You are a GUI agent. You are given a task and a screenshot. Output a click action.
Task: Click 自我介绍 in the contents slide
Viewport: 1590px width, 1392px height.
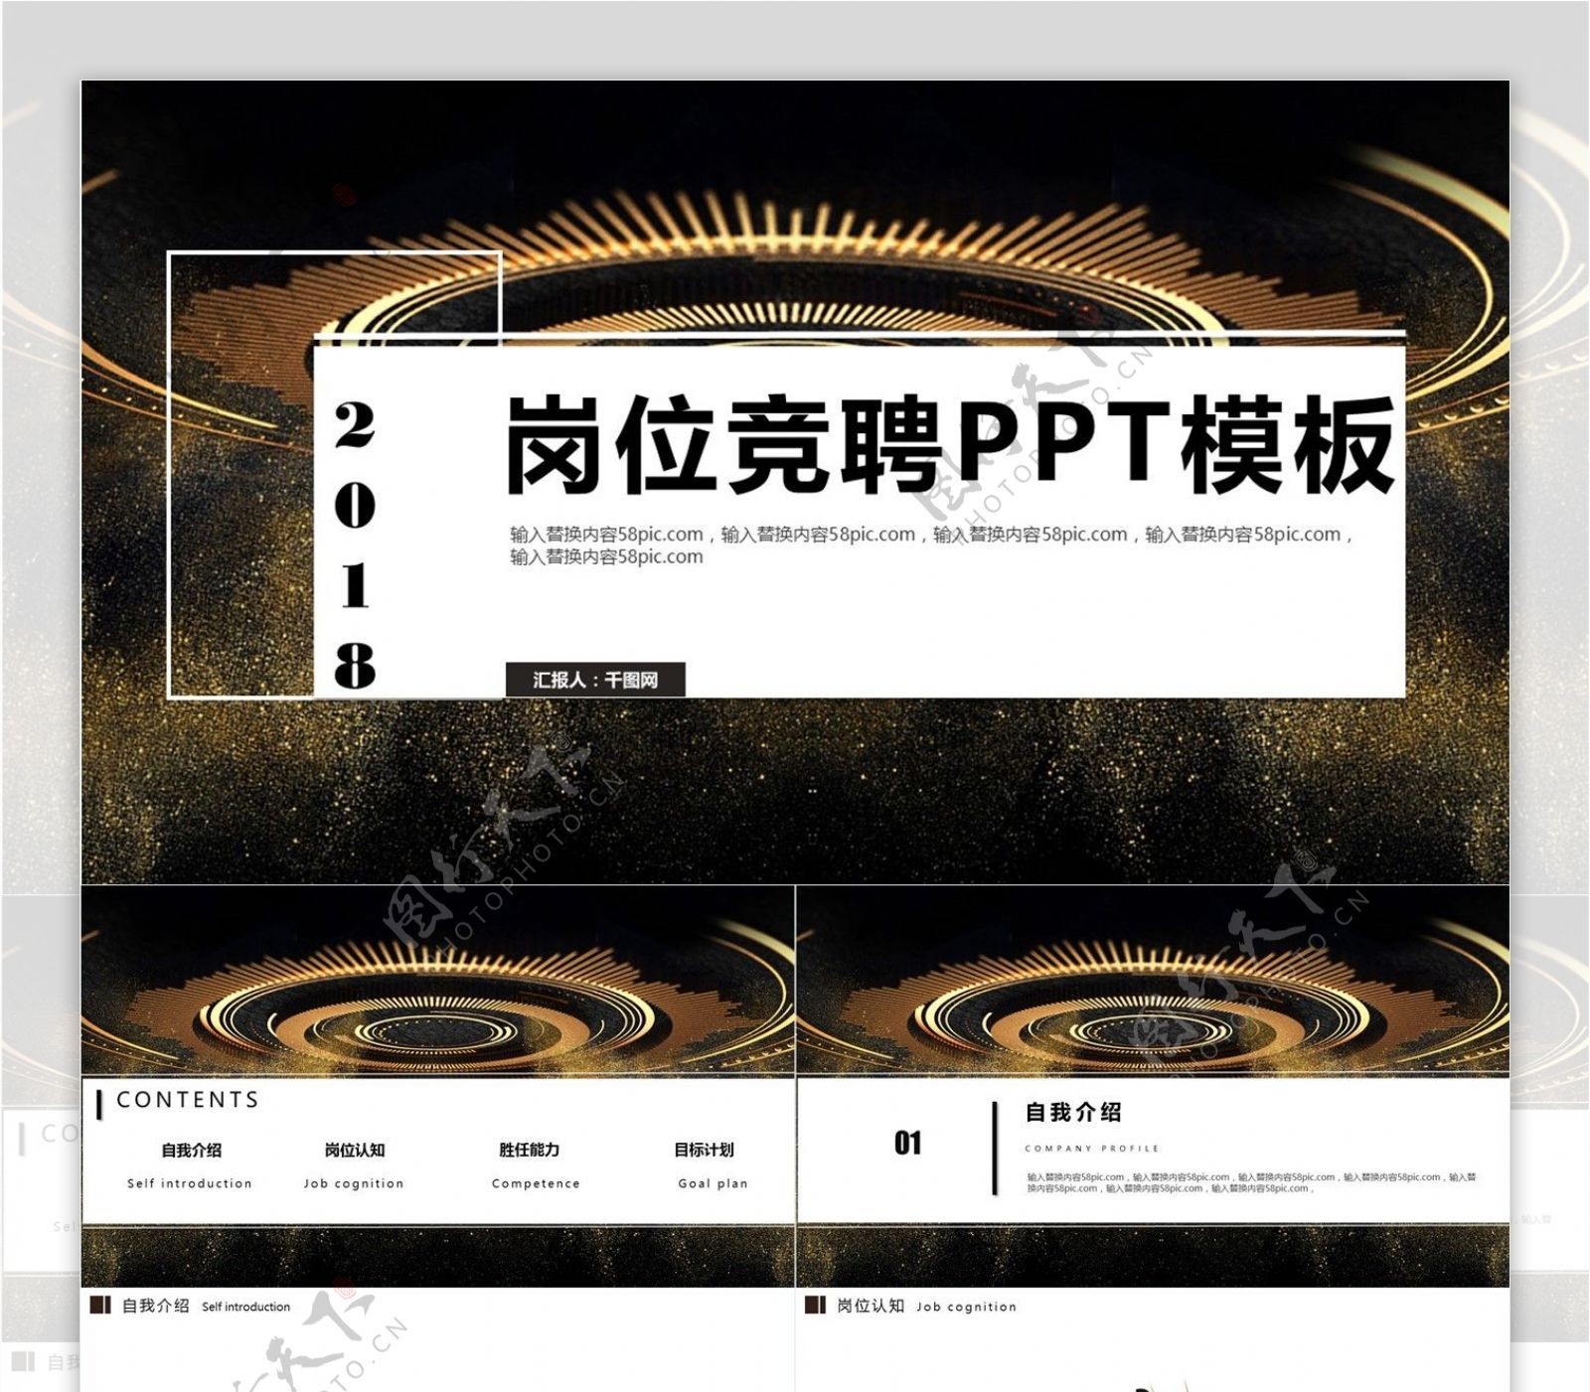tap(192, 1150)
